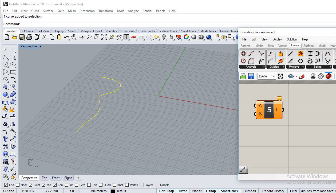The image size is (336, 193).
Task: Click the Cut scissors icon
Action: tap(44, 37)
